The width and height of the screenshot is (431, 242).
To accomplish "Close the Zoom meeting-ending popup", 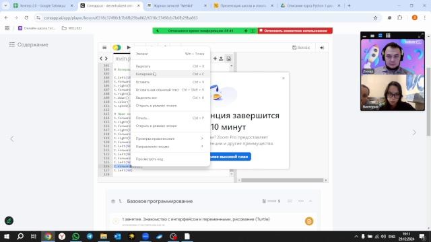I will (x=284, y=78).
